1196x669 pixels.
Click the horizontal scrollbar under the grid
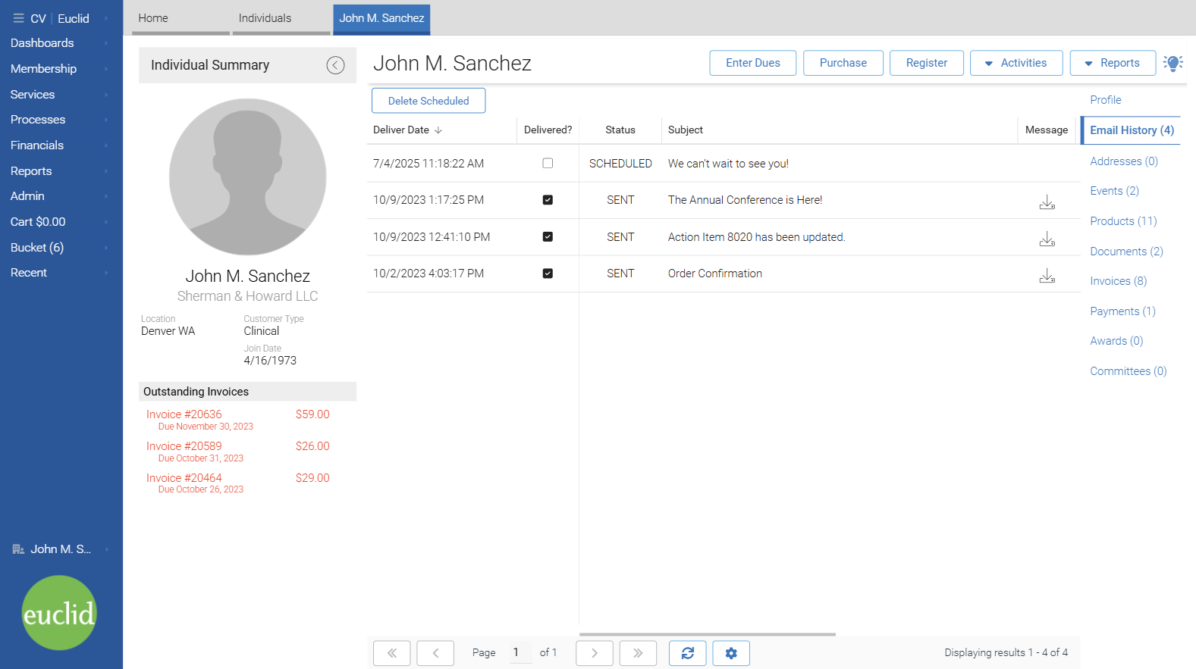(x=708, y=634)
